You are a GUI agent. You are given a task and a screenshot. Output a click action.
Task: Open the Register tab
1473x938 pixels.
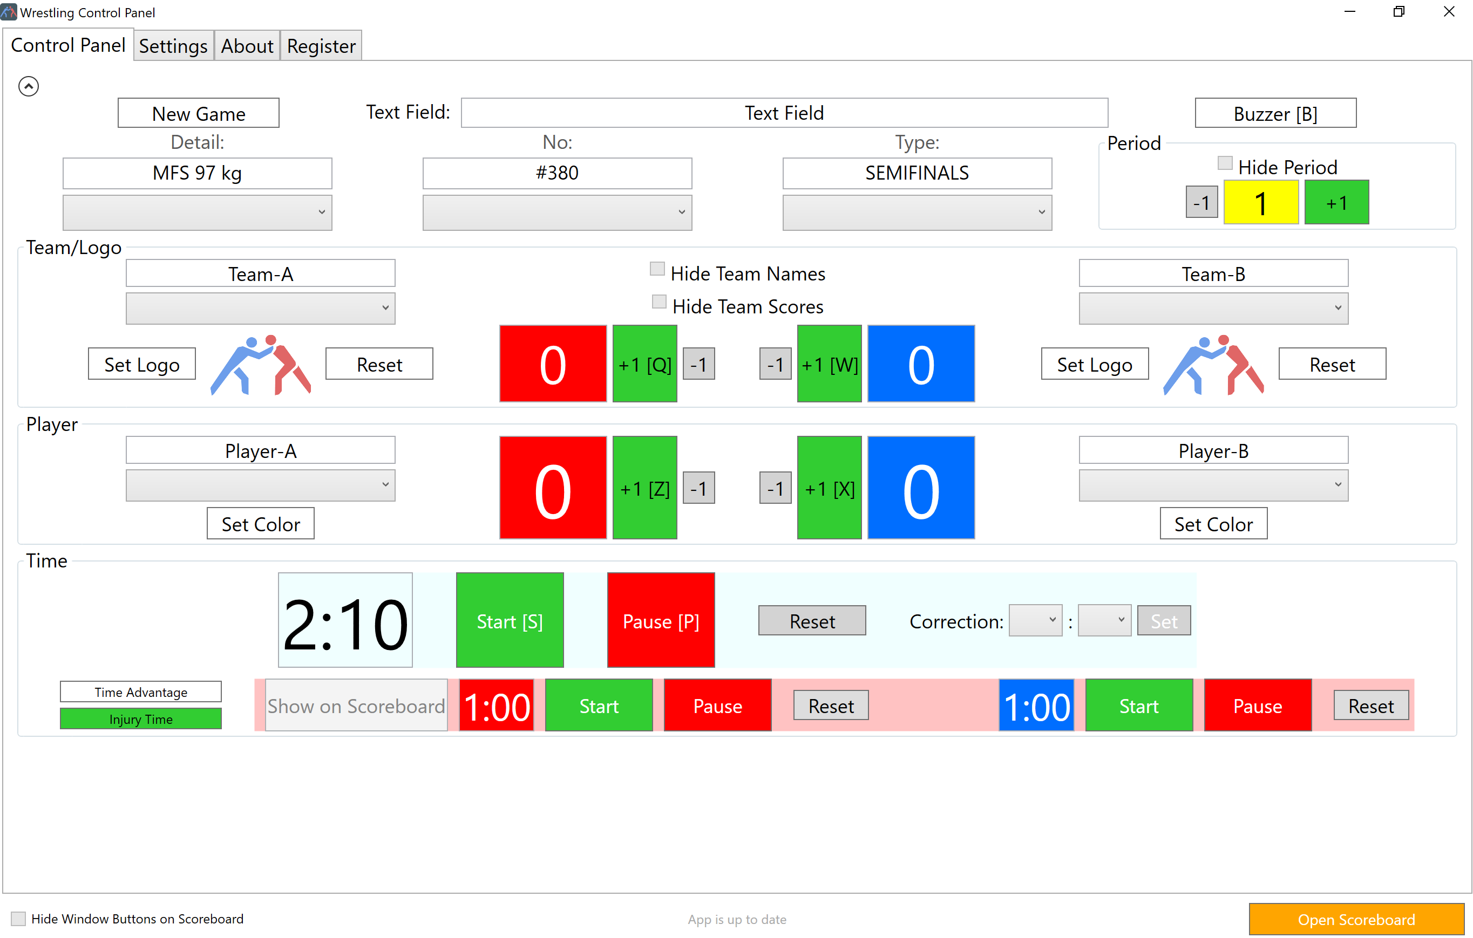tap(321, 46)
